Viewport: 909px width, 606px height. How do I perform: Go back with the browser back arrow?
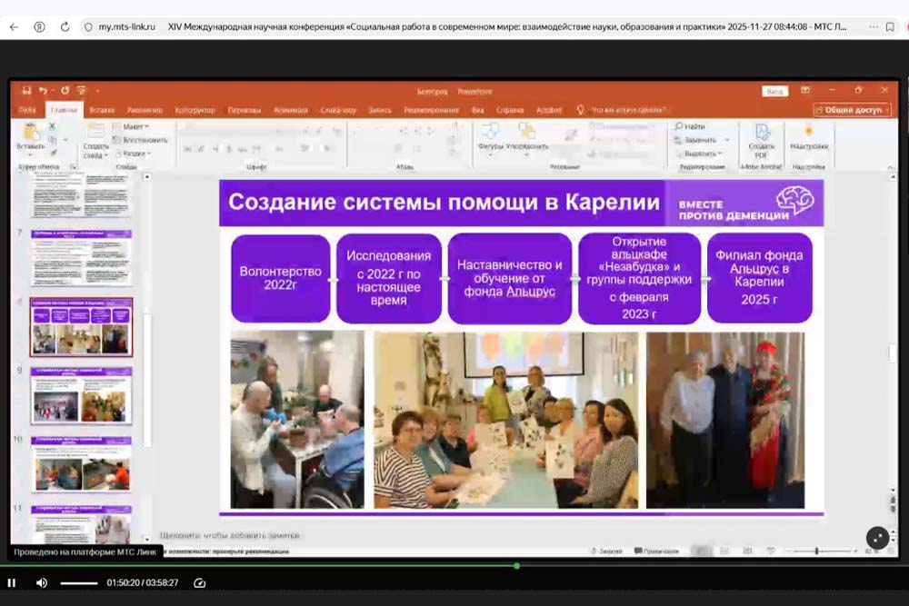click(14, 27)
